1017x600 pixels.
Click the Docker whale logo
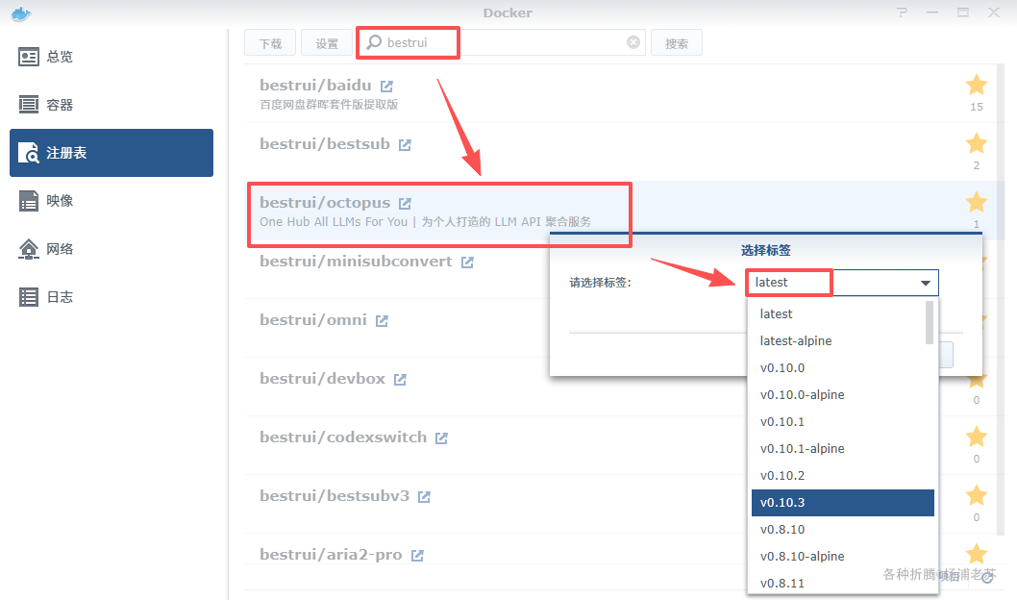(x=21, y=12)
